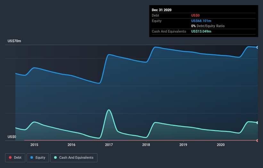Click the US$13.049m cash value

(x=201, y=31)
